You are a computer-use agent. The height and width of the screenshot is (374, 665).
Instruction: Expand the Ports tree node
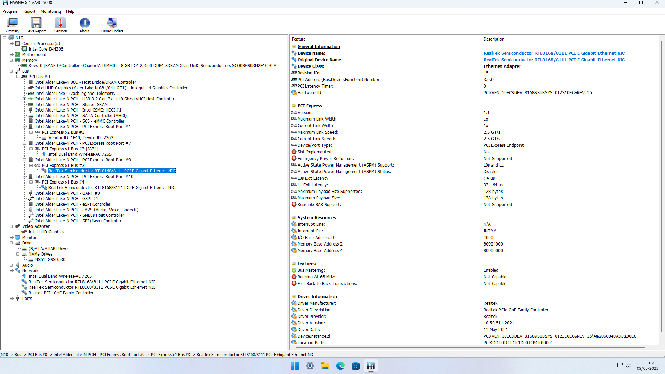point(11,299)
